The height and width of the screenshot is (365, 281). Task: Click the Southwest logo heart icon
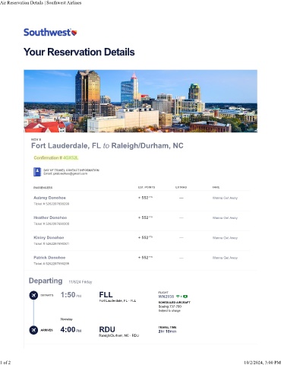pos(74,33)
